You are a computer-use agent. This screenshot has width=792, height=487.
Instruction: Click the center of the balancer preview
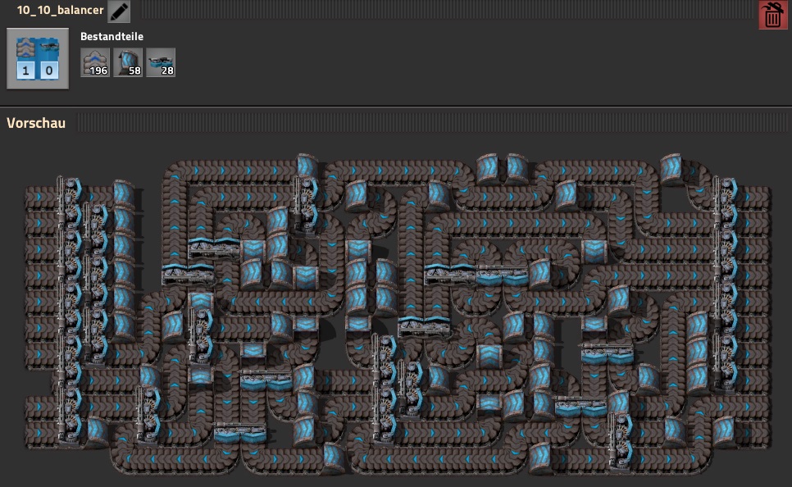point(398,313)
